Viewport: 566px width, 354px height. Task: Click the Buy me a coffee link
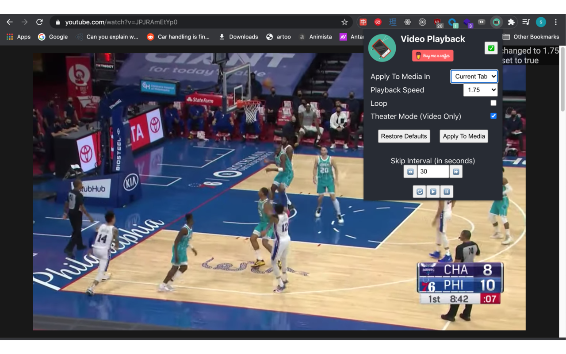coord(432,55)
